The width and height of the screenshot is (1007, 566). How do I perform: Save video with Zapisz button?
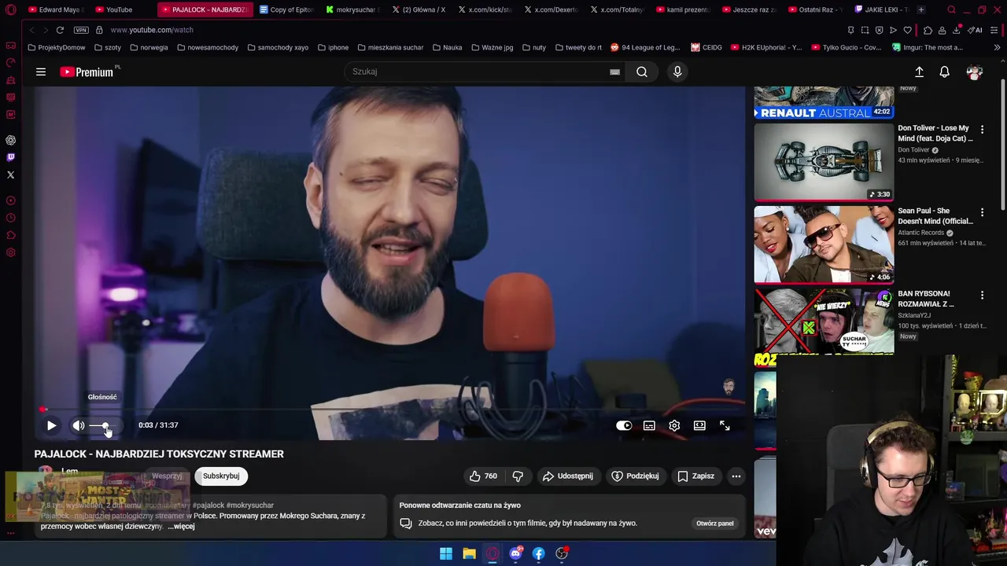695,476
